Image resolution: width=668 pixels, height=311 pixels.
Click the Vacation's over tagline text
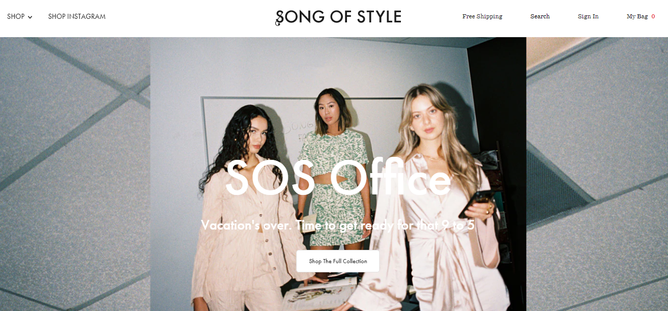(x=338, y=225)
